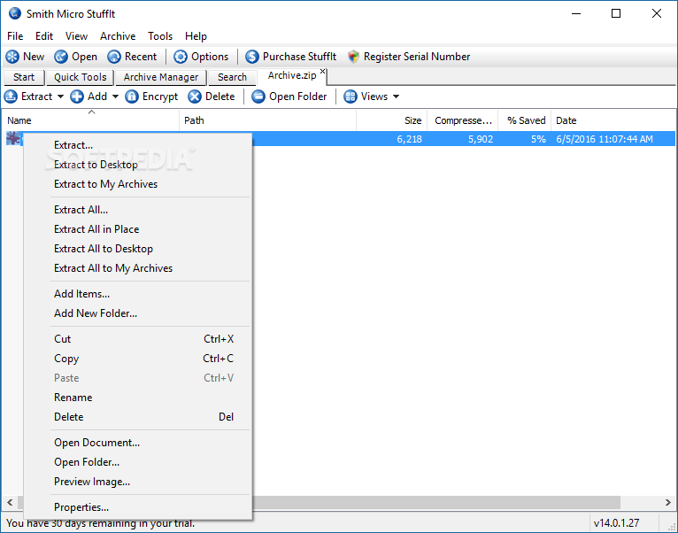Select Delete in the context menu
This screenshot has height=533, width=678.
[x=138, y=417]
